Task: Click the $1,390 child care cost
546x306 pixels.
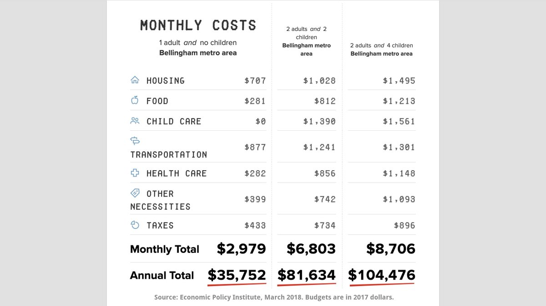Action: [x=319, y=121]
